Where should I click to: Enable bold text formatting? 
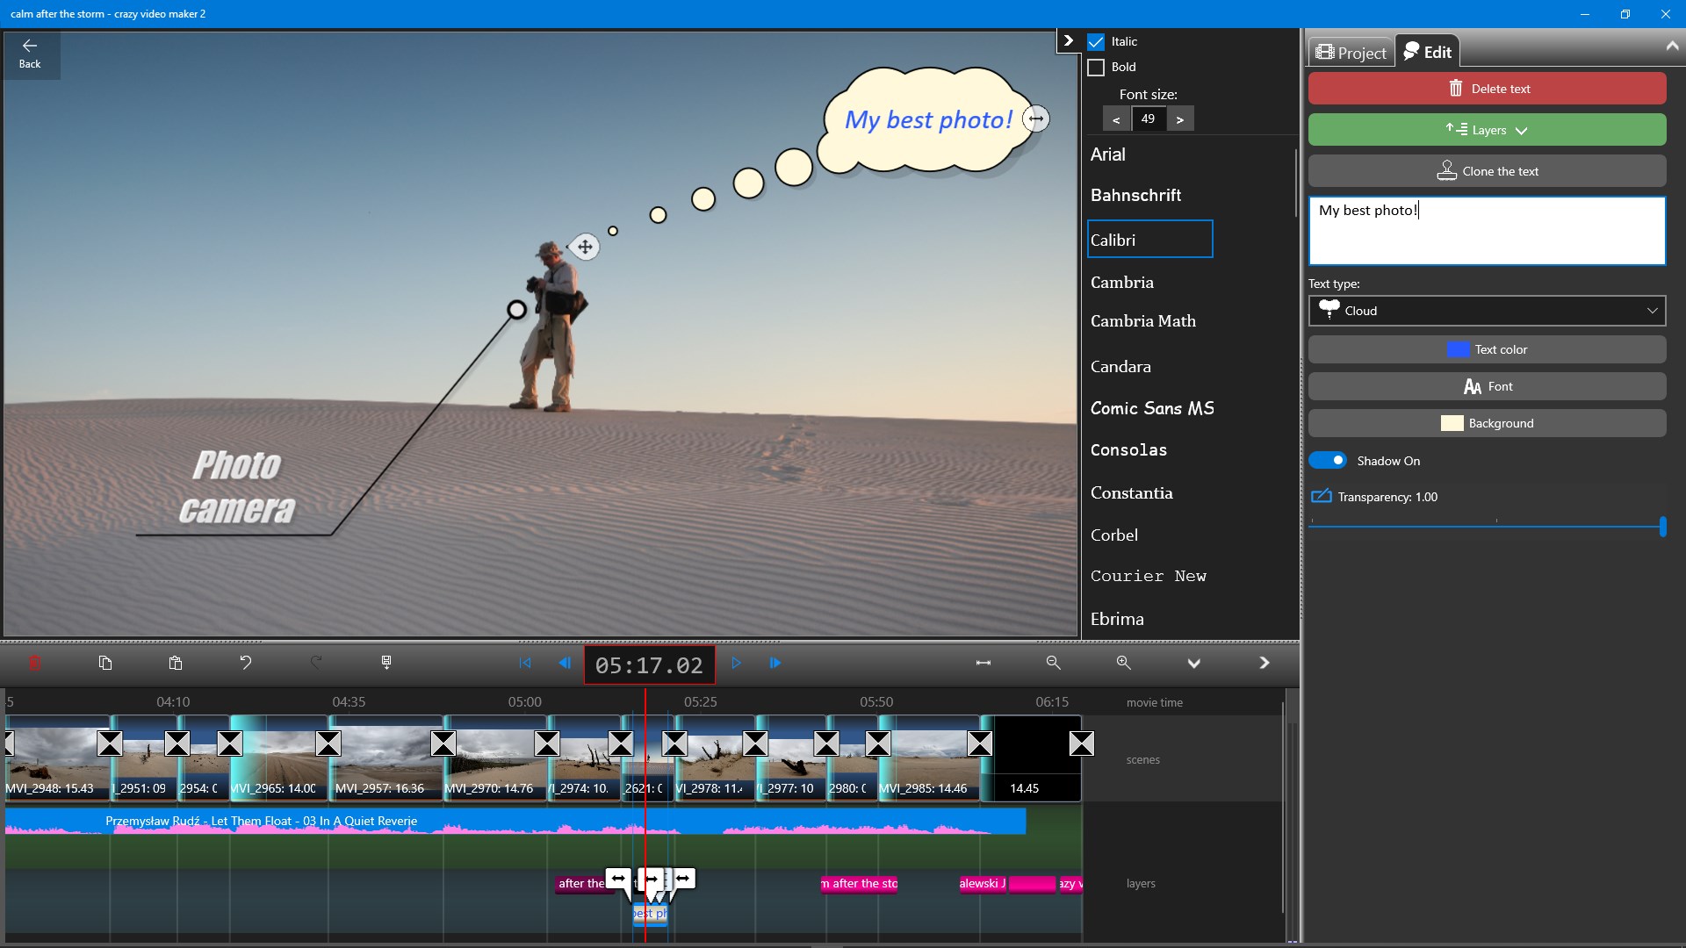click(1095, 67)
